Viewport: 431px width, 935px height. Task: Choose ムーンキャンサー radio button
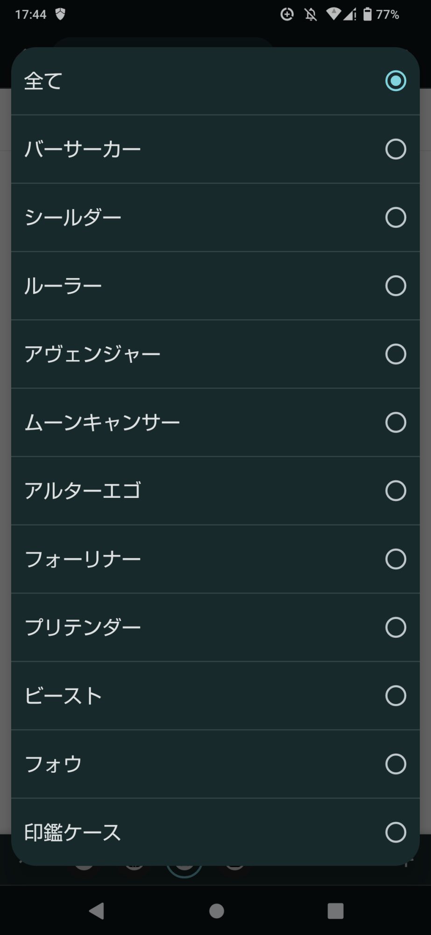click(x=395, y=422)
